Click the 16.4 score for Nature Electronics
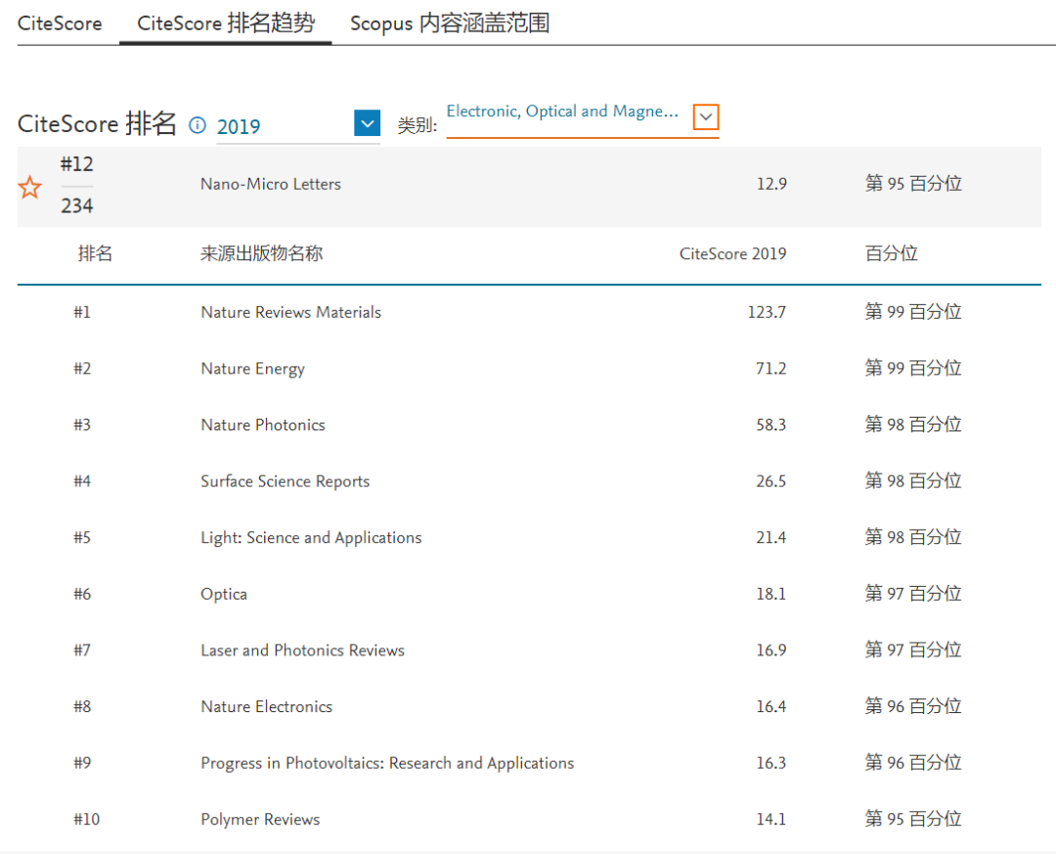1056x854 pixels. coord(770,706)
